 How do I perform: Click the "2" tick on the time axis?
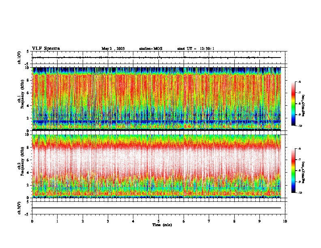click(83, 221)
